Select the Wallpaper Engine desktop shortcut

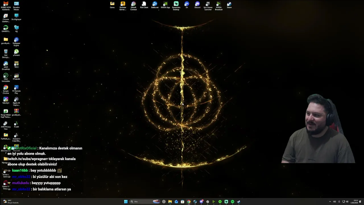[x=16, y=42]
